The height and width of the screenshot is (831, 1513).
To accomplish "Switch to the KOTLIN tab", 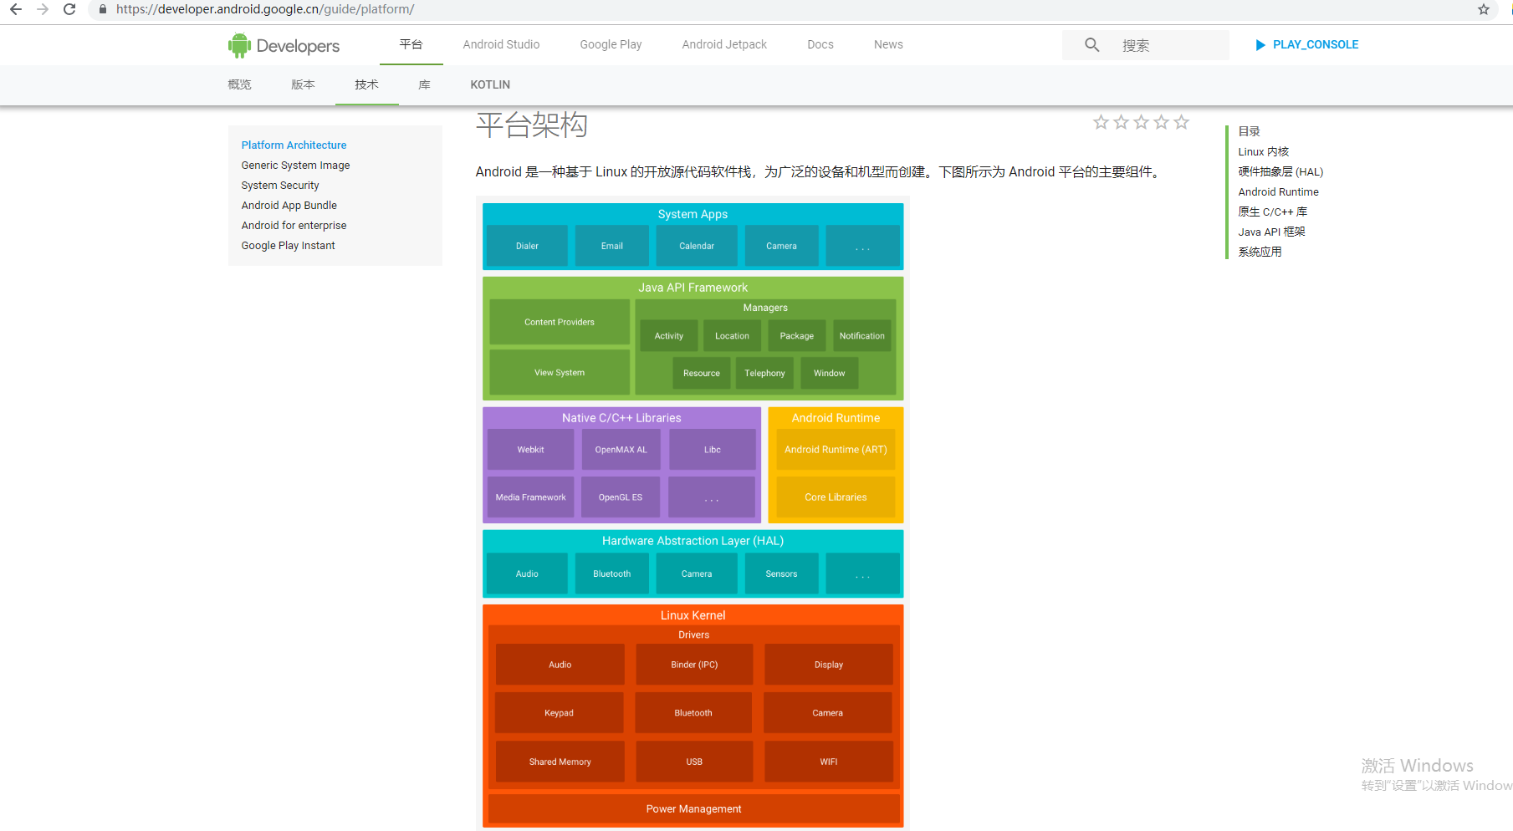I will coord(489,84).
